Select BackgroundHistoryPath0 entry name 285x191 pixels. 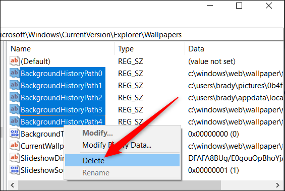point(62,74)
